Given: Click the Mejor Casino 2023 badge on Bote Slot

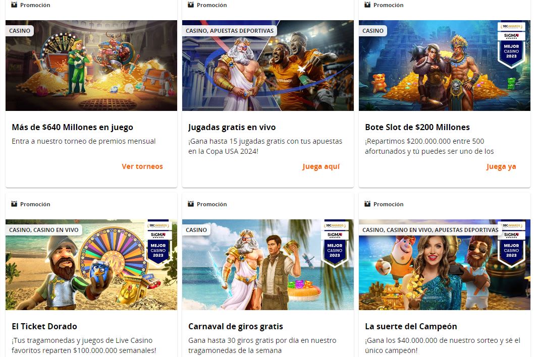Looking at the screenshot, I should [x=511, y=44].
